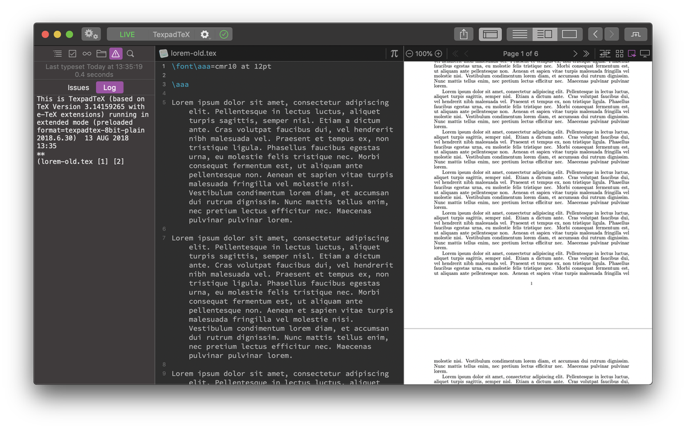The height and width of the screenshot is (429, 686).
Task: Click the Last typeset timestamp text
Action: point(94,71)
